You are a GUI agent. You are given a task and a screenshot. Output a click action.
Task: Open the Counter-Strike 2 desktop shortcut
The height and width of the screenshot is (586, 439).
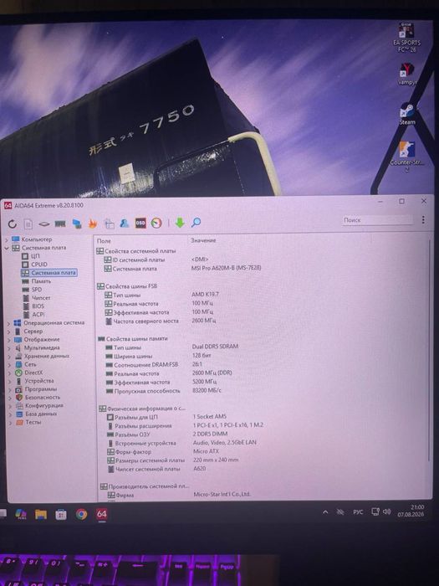tap(407, 157)
